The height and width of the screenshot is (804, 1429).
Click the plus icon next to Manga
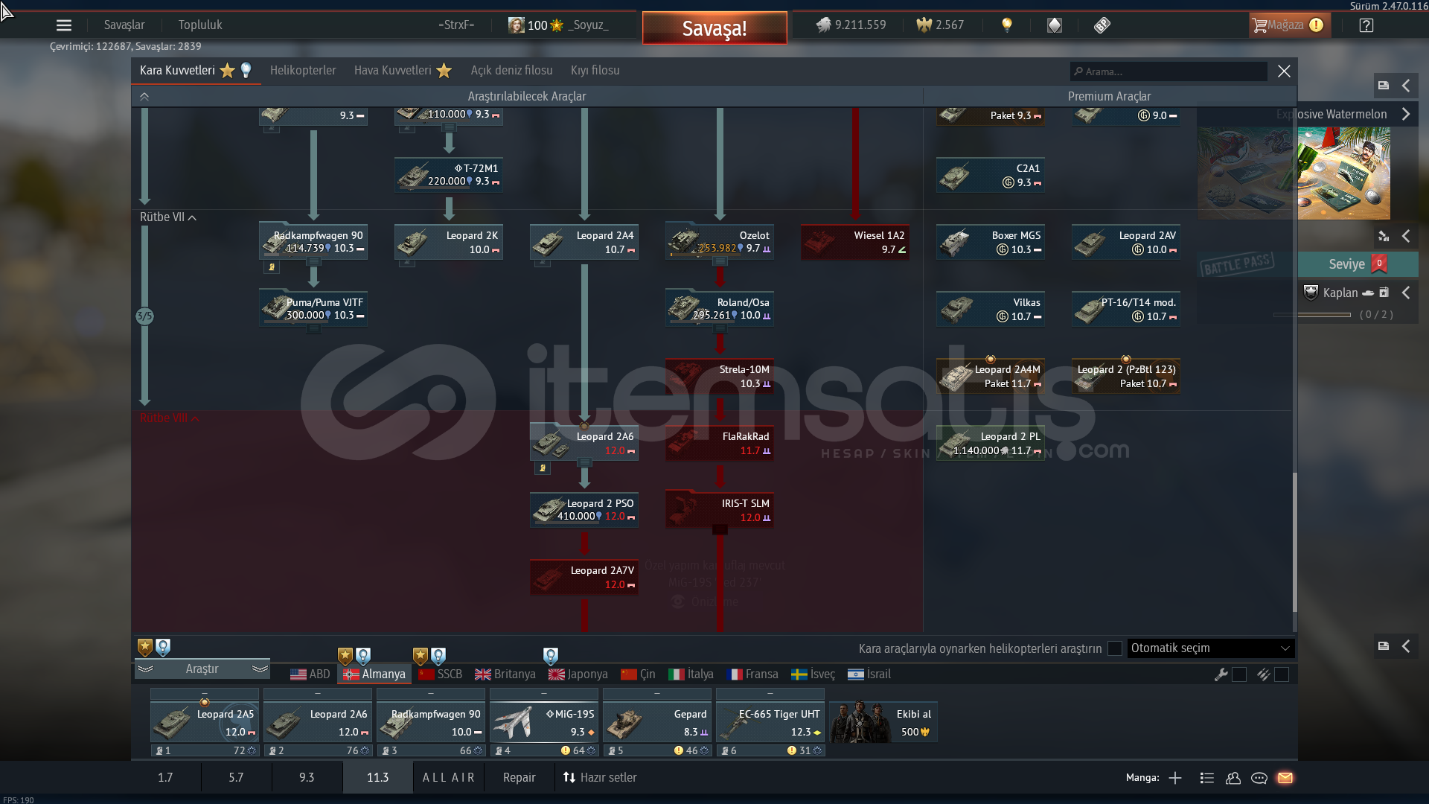coord(1175,778)
